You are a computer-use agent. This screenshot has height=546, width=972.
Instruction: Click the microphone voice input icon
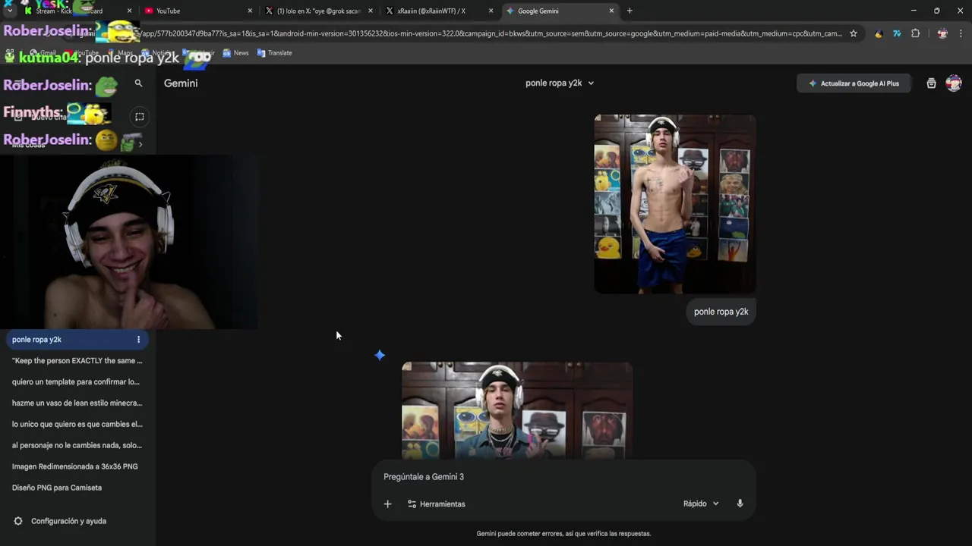point(740,504)
